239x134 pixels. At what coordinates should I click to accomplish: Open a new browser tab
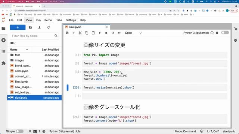click(x=44, y=6)
